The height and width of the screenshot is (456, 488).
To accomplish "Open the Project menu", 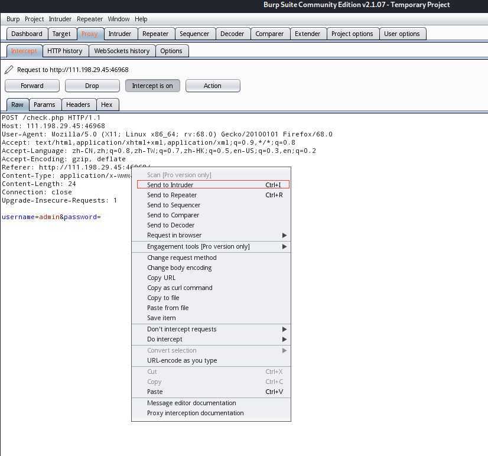I will 34,19.
